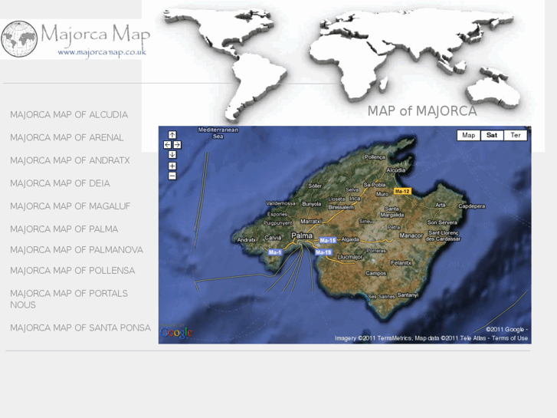
Task: Click the Ses Salines map label
Action: click(x=382, y=296)
